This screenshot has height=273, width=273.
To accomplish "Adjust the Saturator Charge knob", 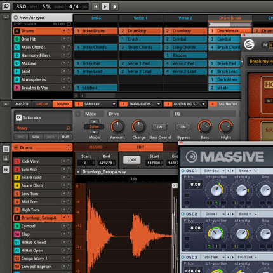I will click(139, 126).
